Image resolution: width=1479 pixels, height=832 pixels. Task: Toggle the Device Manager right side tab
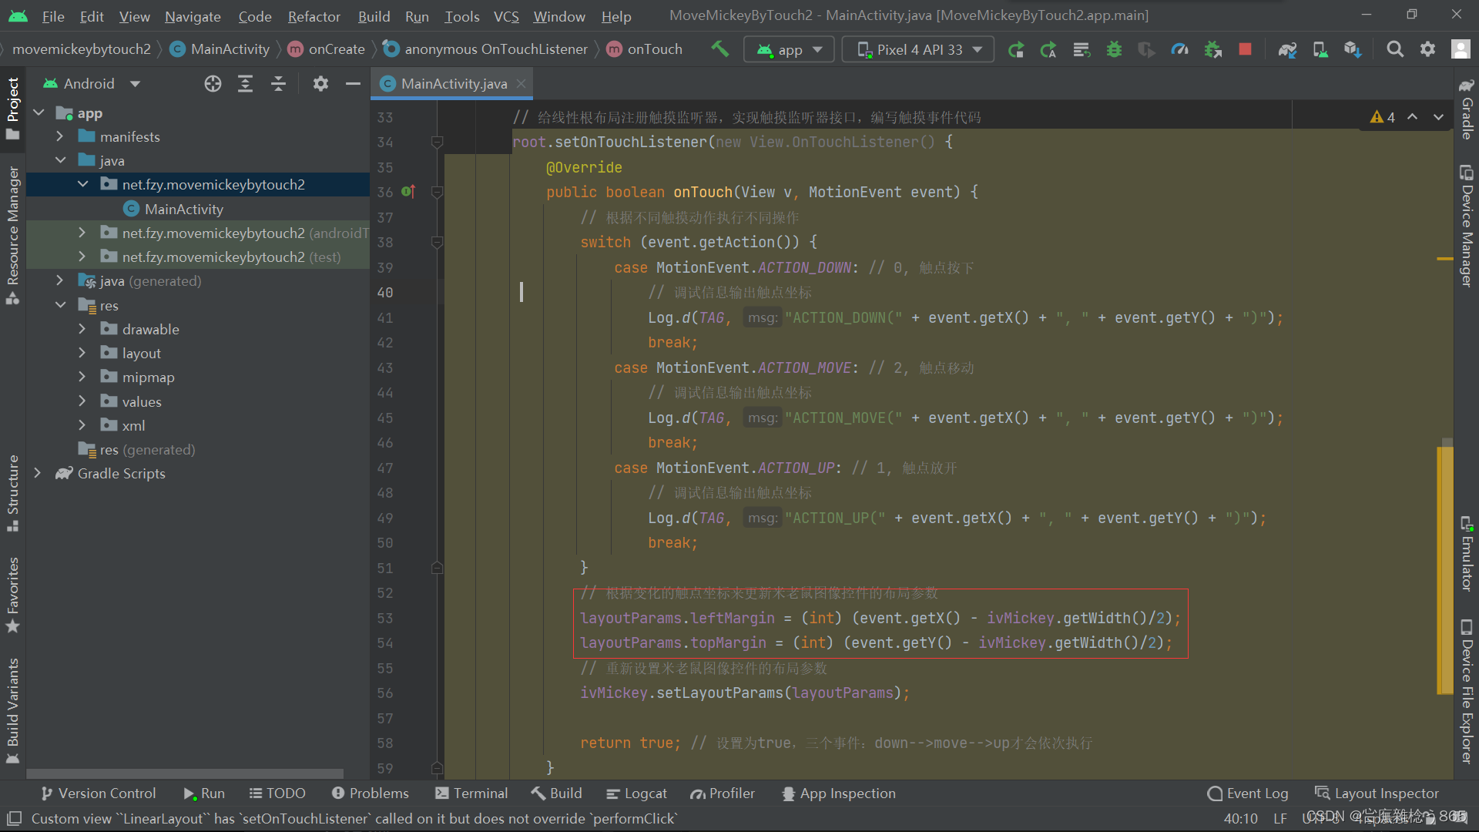(1467, 225)
